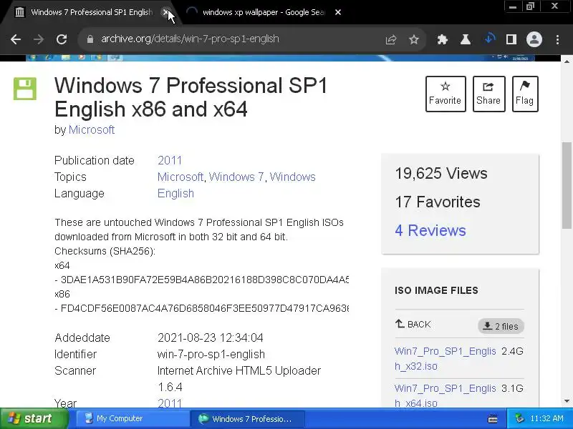Reload the archive.org page
The image size is (573, 429).
[x=62, y=39]
